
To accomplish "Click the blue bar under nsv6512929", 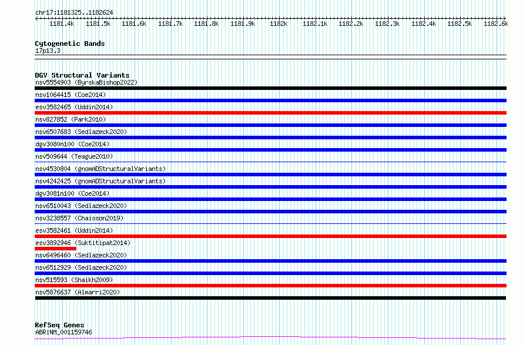I will coord(270,273).
